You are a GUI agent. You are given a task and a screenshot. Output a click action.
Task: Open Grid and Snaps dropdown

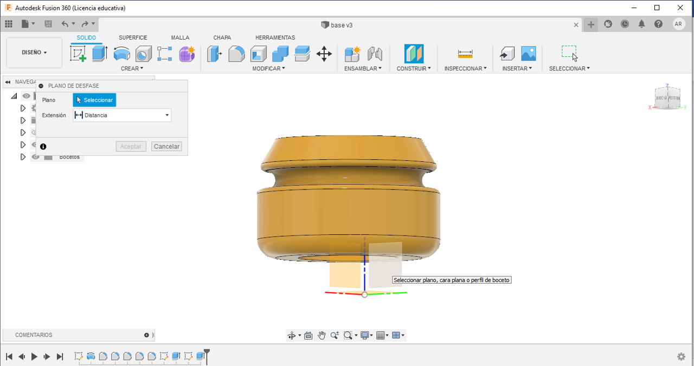[x=383, y=335]
